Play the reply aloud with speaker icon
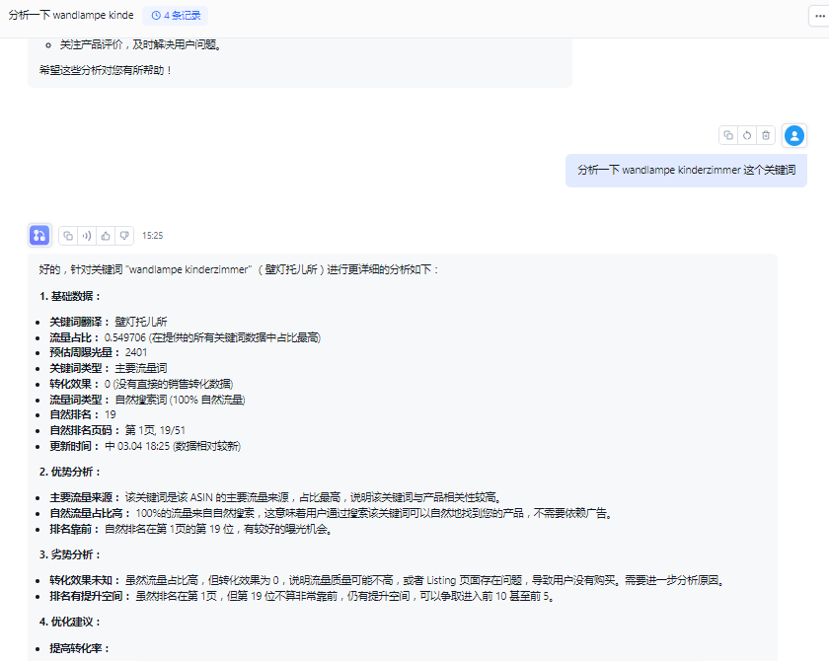Screen dimensions: 829x662 (x=87, y=236)
